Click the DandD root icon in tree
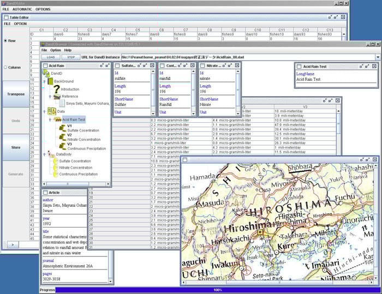The image size is (382, 294). [x=46, y=73]
